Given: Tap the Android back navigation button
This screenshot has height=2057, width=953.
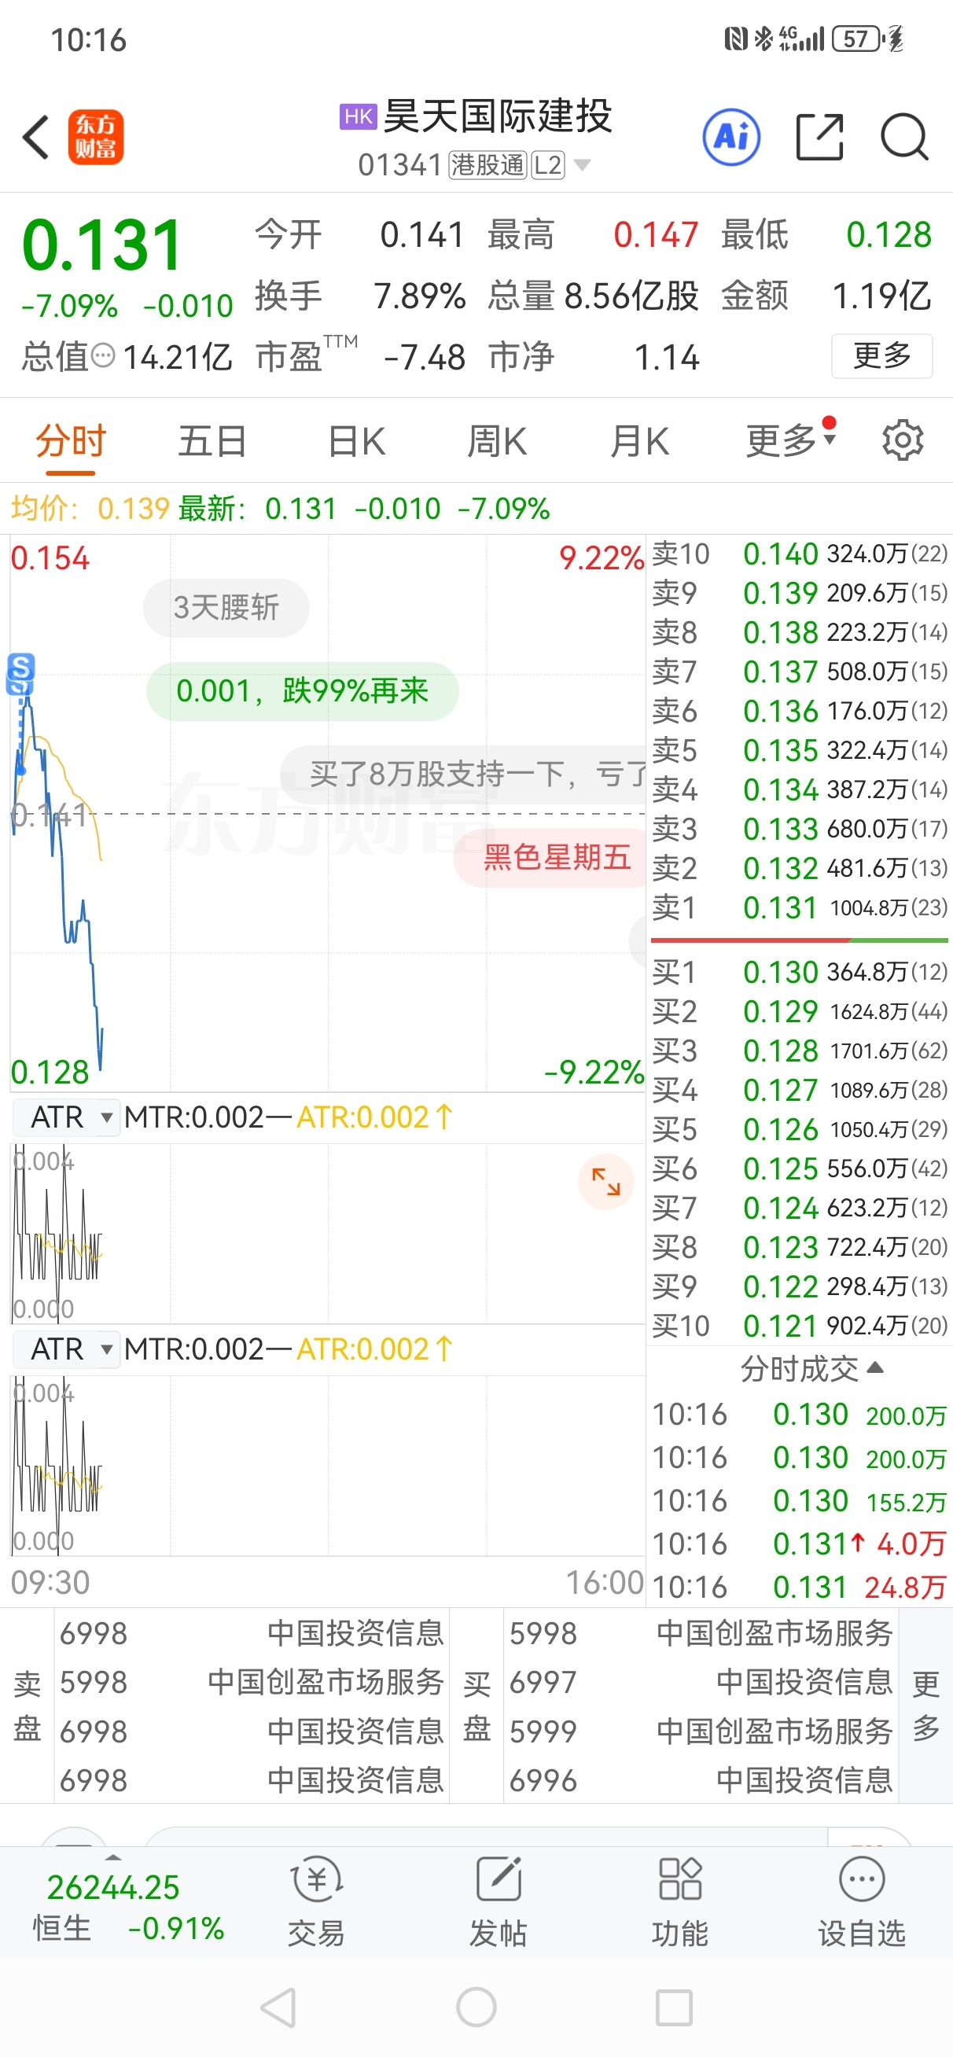Looking at the screenshot, I should (278, 2007).
